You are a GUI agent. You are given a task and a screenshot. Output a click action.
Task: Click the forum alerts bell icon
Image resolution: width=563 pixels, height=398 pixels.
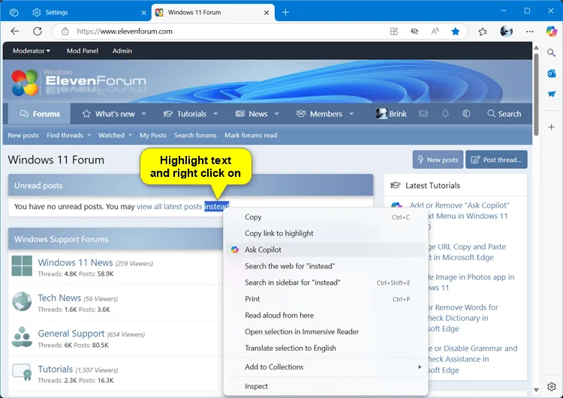point(445,114)
